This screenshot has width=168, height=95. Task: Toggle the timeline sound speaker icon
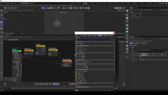tap(59, 84)
